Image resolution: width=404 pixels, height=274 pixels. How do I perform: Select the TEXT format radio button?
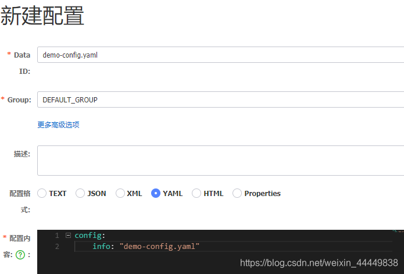[42, 193]
